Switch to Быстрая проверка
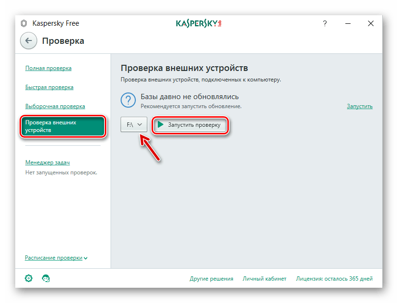The height and width of the screenshot is (303, 398). [49, 87]
